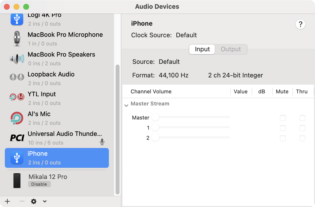Disable the Mikala 12 Pro device
Image resolution: width=315 pixels, height=207 pixels.
(x=39, y=184)
